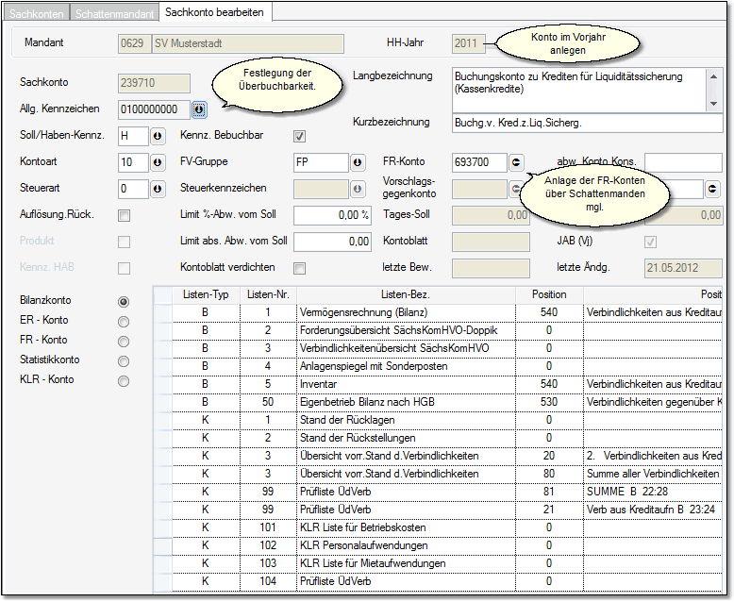Viewport: 734px width, 602px height.
Task: Toggle Kennz. Bebuchbar checkbox
Action: coord(300,136)
